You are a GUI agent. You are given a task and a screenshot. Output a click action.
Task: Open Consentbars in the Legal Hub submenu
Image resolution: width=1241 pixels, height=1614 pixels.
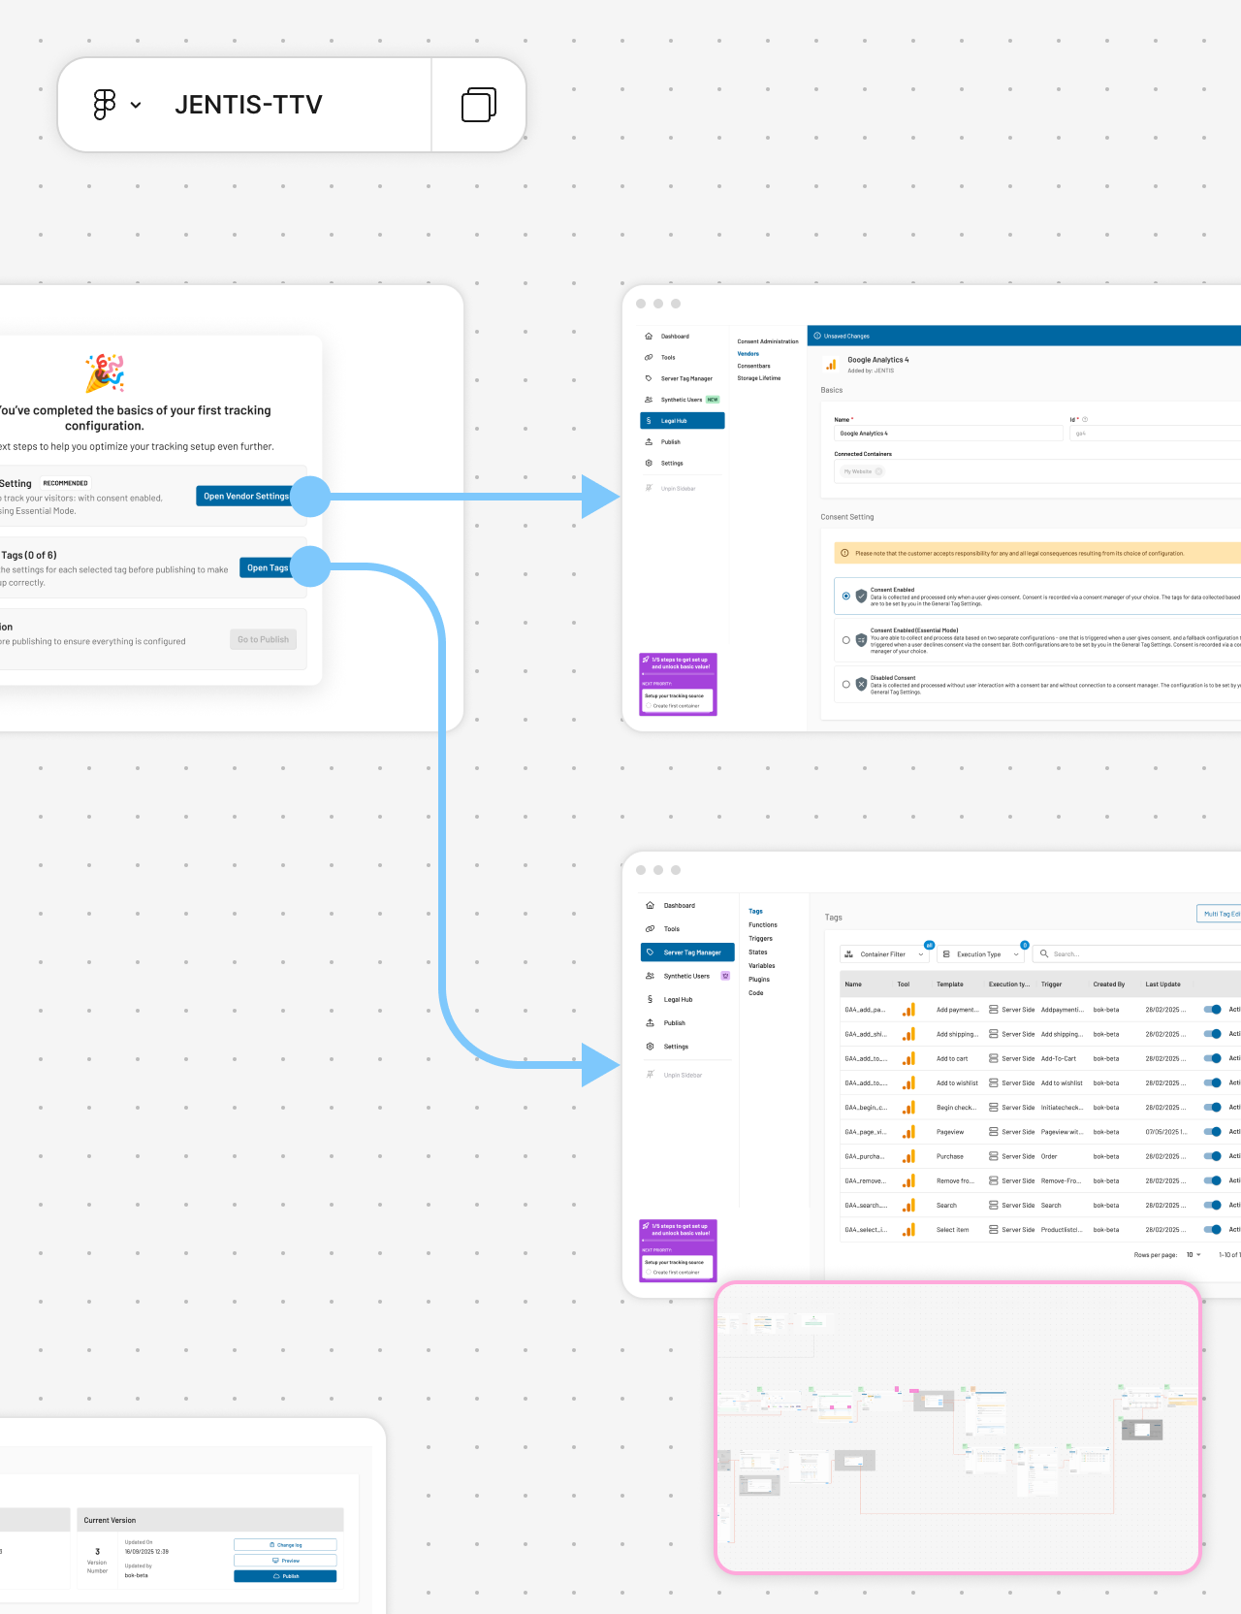tap(754, 366)
